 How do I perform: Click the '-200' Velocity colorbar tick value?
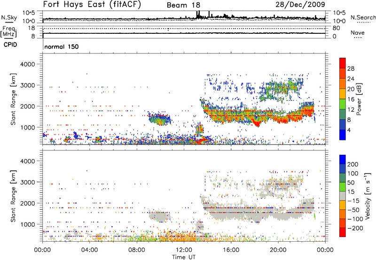(x=355, y=228)
